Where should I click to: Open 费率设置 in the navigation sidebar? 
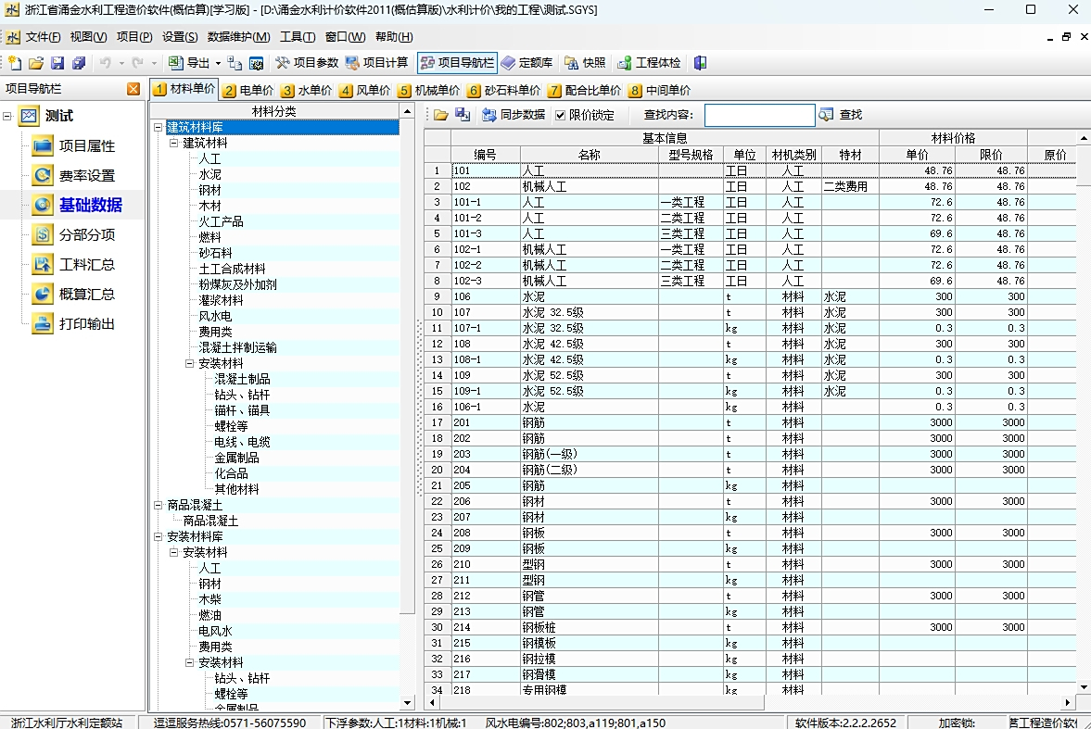pyautogui.click(x=87, y=176)
